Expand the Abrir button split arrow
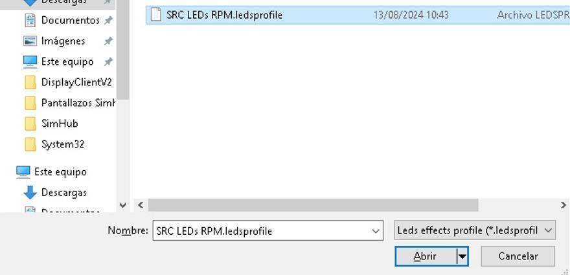 pyautogui.click(x=462, y=256)
